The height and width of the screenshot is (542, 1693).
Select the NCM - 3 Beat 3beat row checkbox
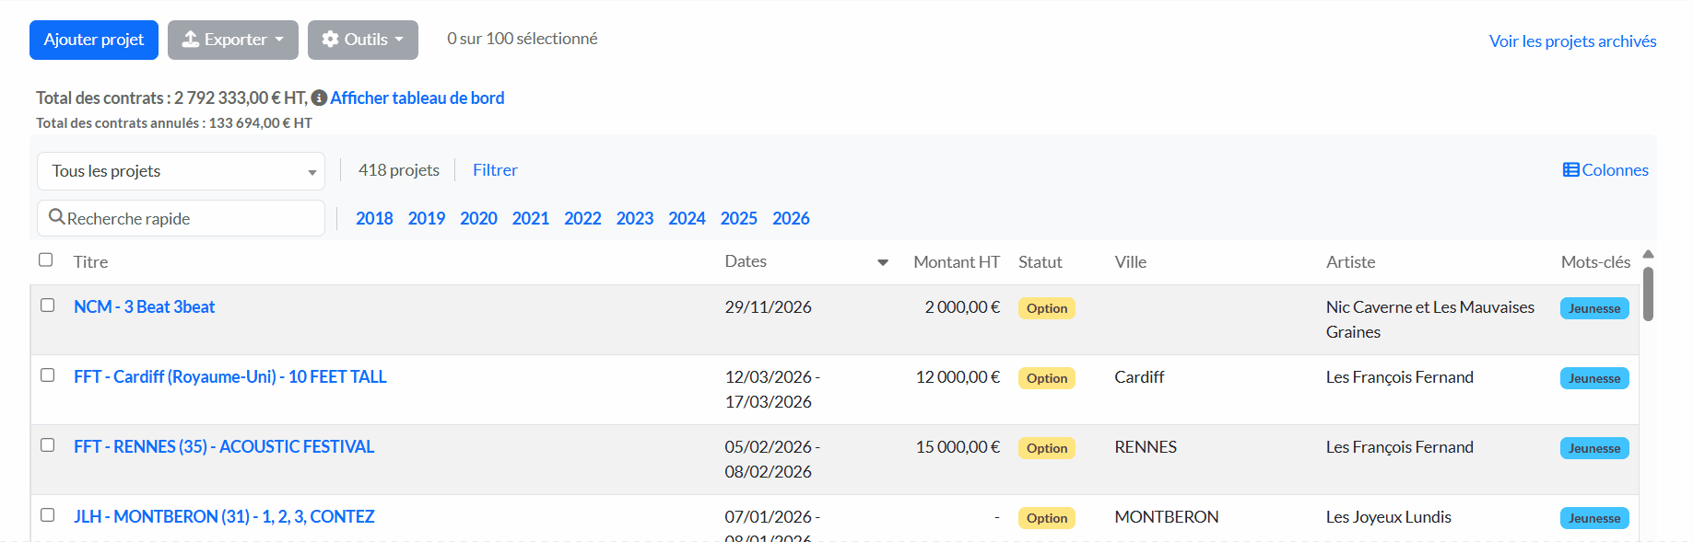pyautogui.click(x=48, y=306)
